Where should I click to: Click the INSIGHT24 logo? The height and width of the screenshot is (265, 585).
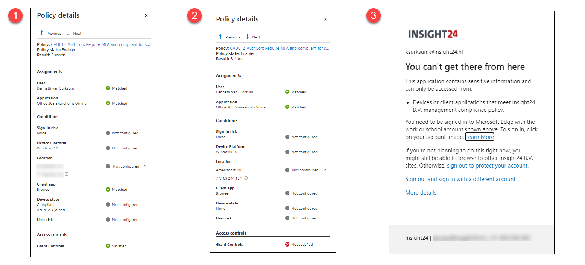point(433,34)
